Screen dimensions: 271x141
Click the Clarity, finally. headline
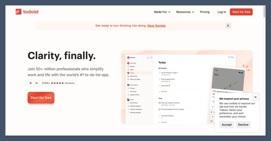click(x=61, y=56)
